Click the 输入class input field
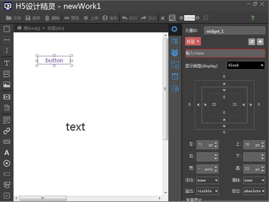Image resolution: width=269 pixels, height=202 pixels. point(225,53)
